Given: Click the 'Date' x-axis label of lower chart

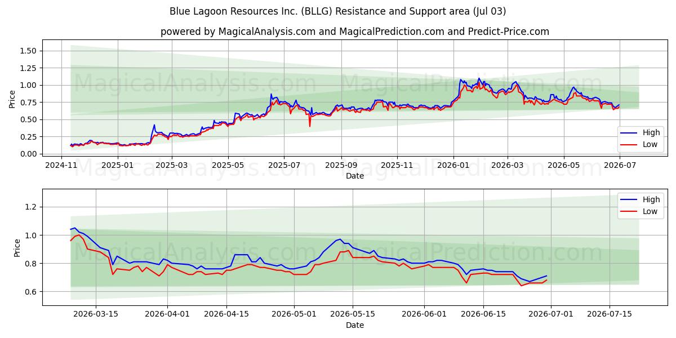Looking at the screenshot, I should [355, 325].
